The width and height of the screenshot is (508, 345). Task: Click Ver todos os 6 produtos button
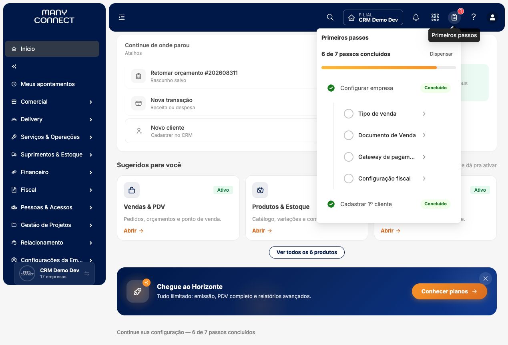(x=307, y=252)
